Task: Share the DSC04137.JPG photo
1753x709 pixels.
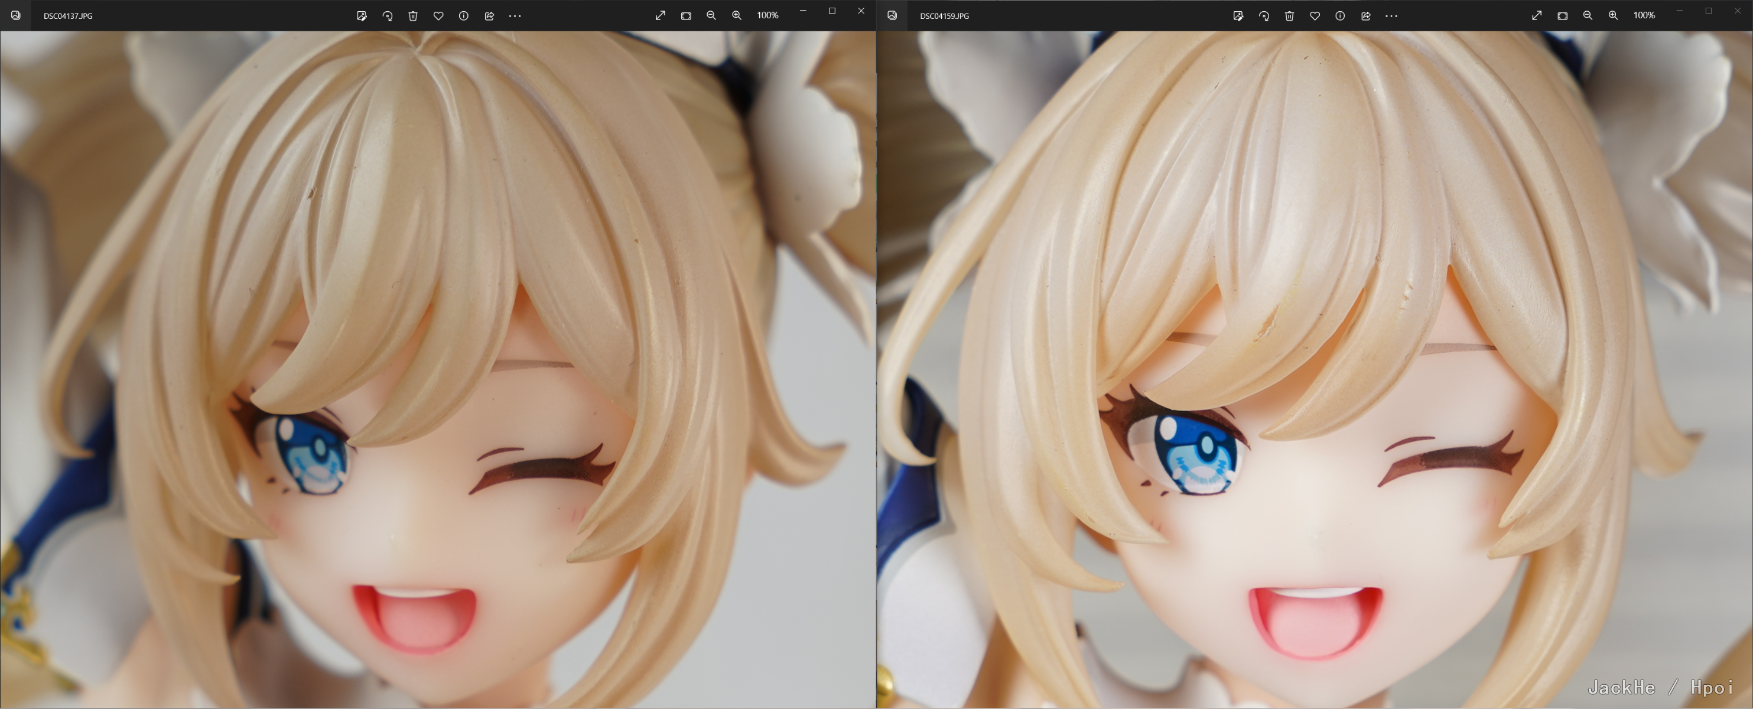Action: click(489, 15)
